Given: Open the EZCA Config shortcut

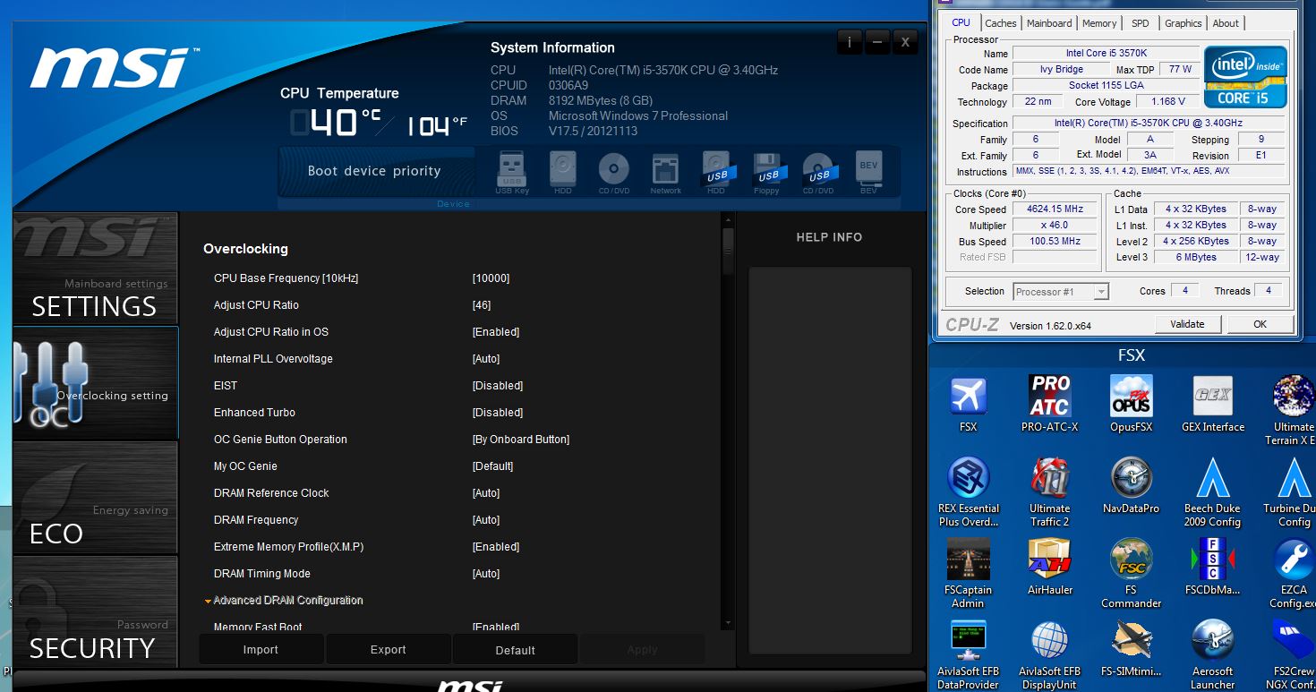Looking at the screenshot, I should [1294, 574].
